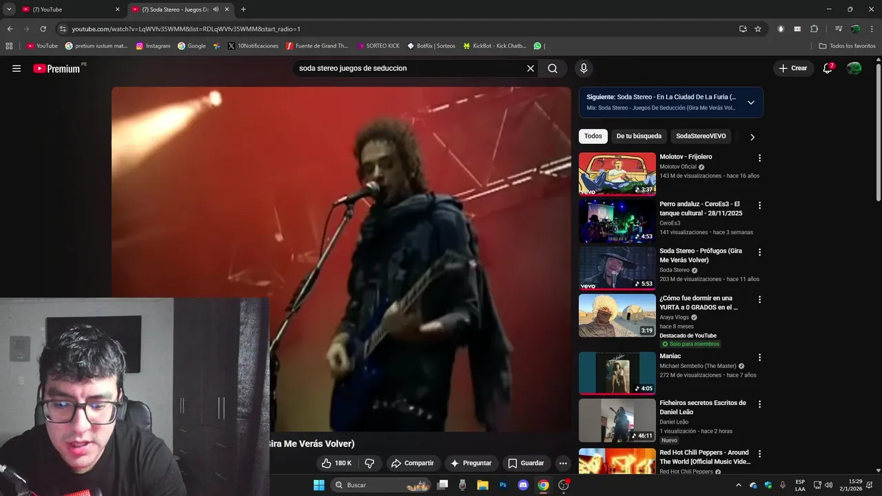This screenshot has height=496, width=882.
Task: Open Chrome extensions puzzle icon
Action: [814, 29]
